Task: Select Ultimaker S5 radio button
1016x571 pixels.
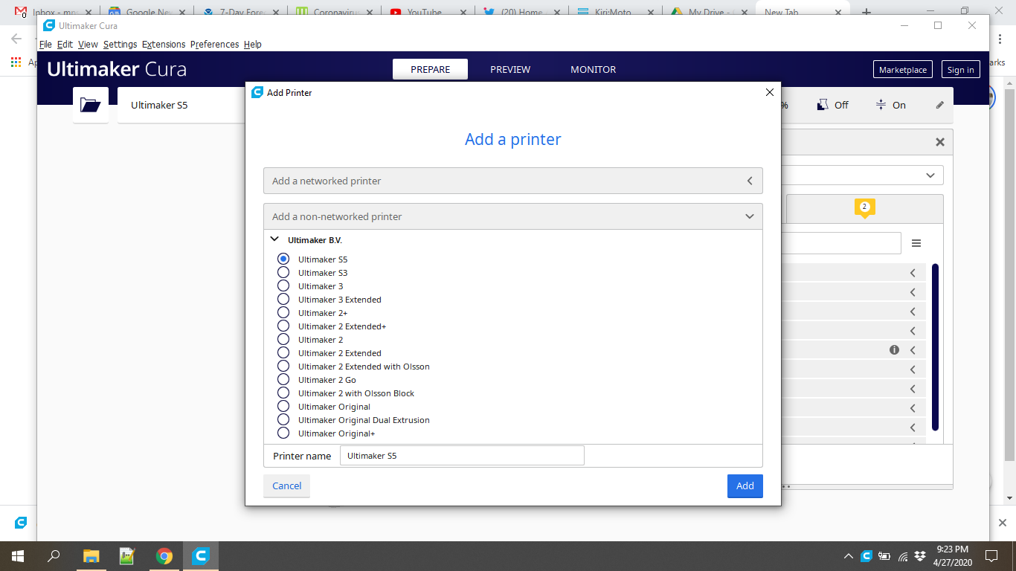Action: (x=283, y=259)
